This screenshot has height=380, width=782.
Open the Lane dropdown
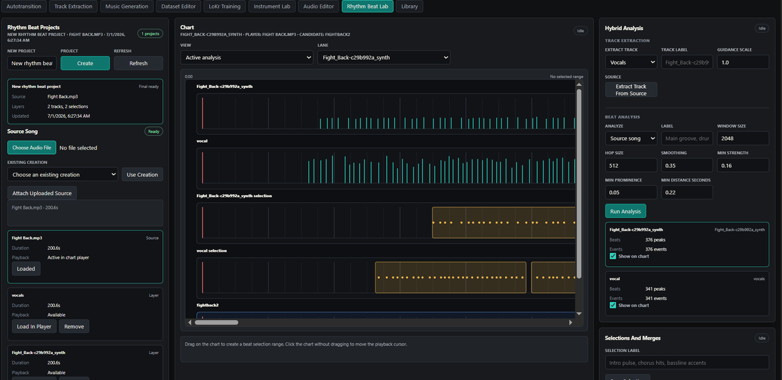[383, 57]
